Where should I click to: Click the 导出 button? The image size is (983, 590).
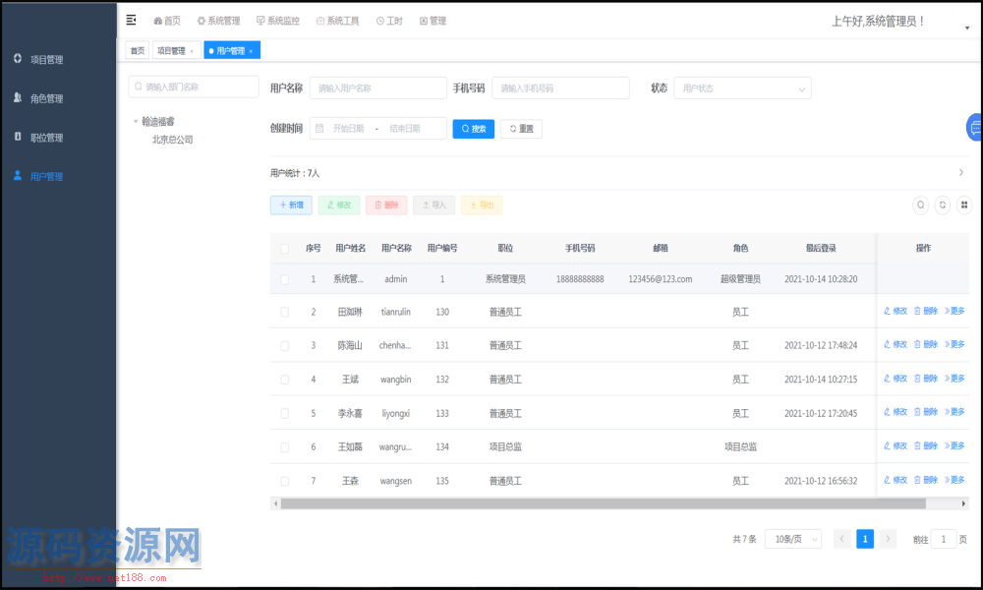click(482, 206)
